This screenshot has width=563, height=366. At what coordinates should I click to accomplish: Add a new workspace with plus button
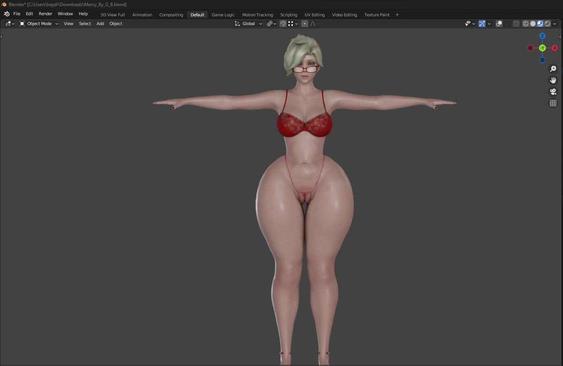[397, 15]
